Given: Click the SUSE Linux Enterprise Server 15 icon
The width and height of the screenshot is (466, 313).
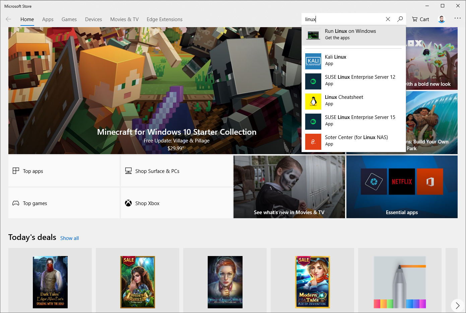Looking at the screenshot, I should pos(313,122).
